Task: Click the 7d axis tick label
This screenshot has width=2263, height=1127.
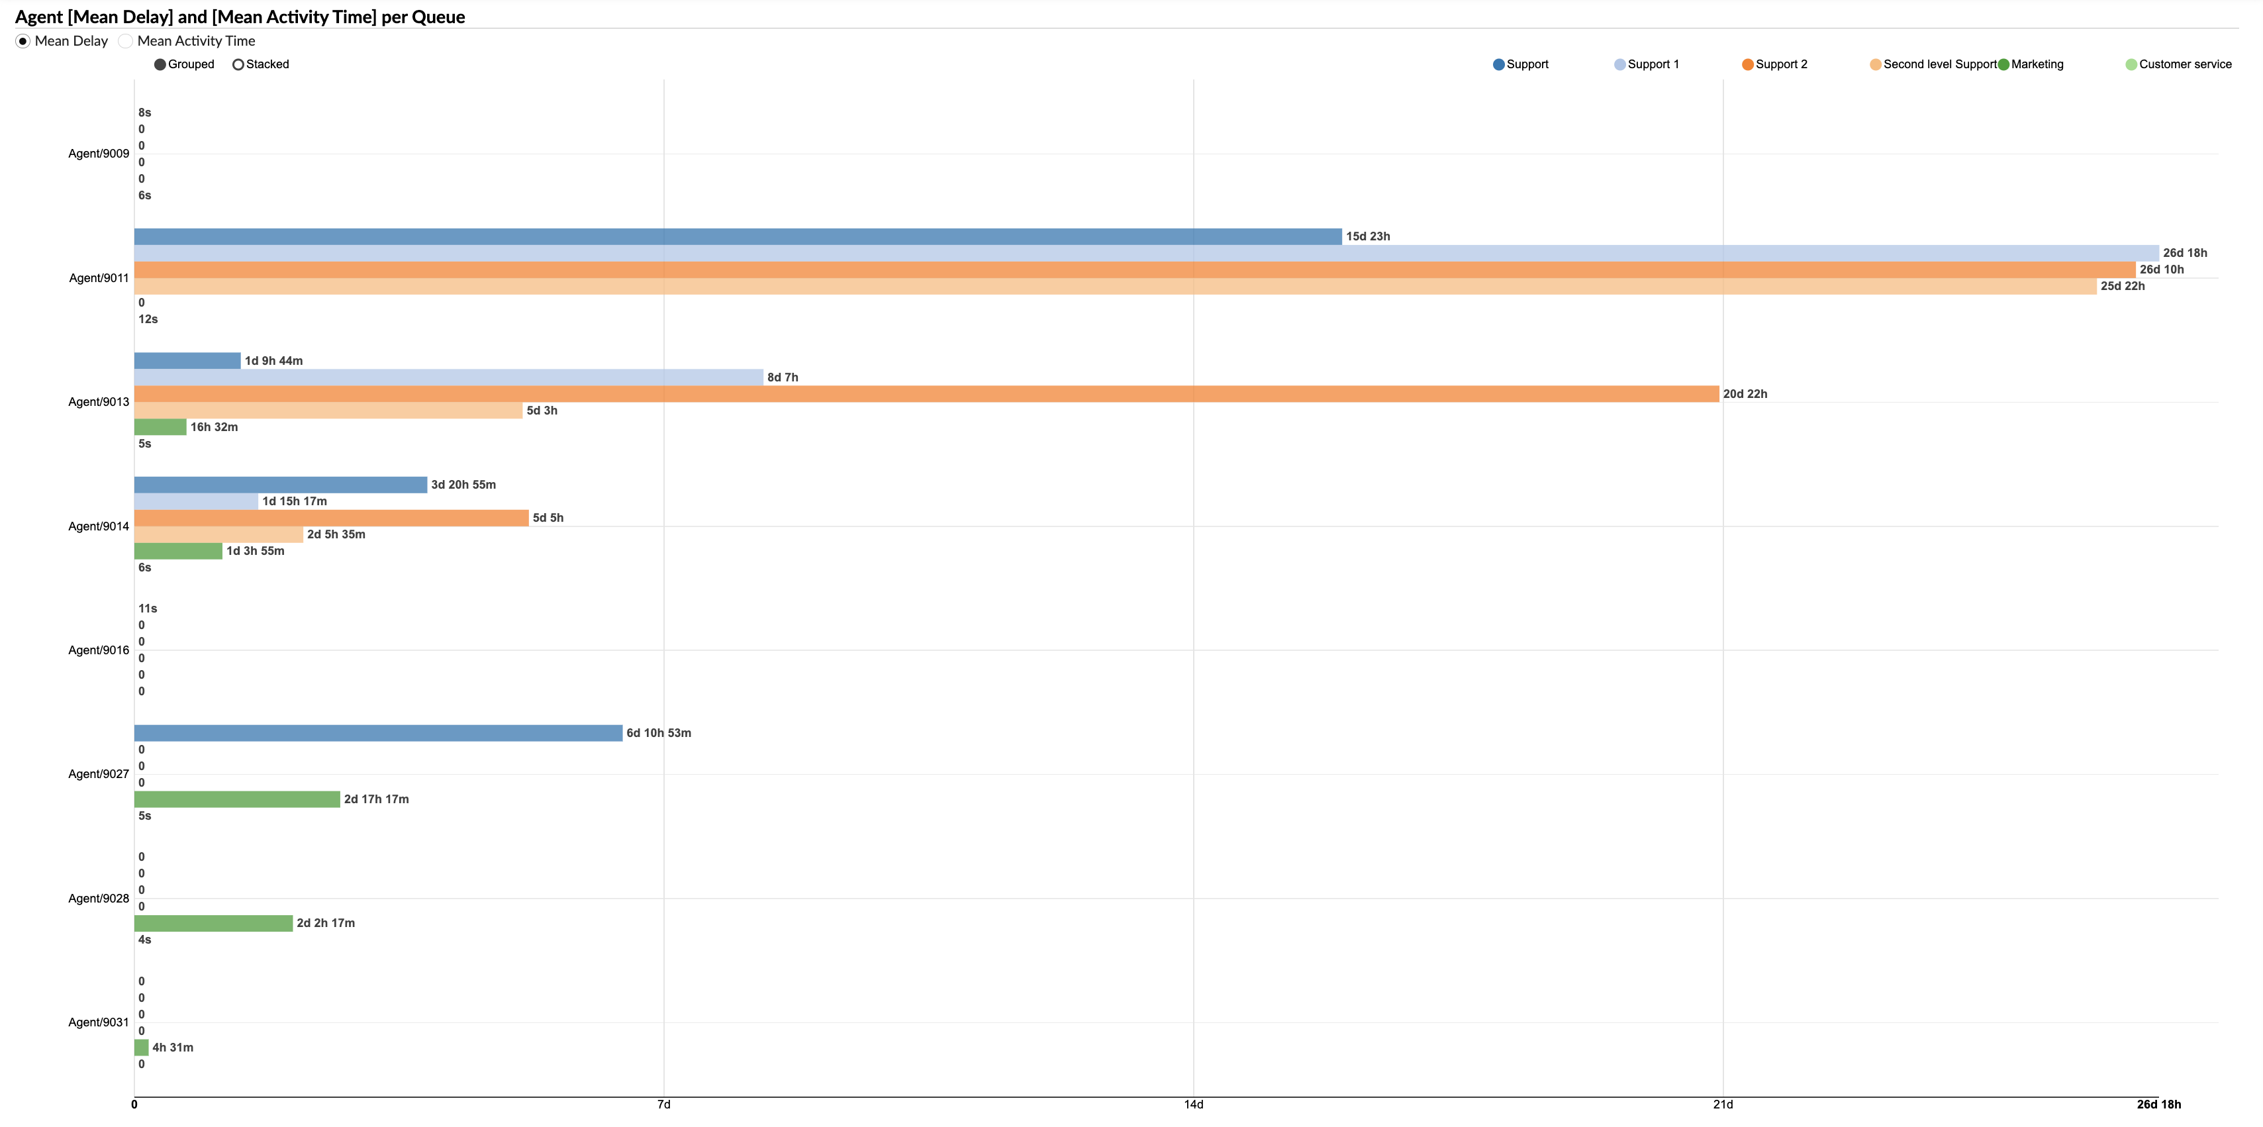Action: point(664,1105)
